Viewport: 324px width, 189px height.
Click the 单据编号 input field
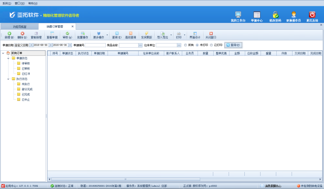[x=95, y=45]
